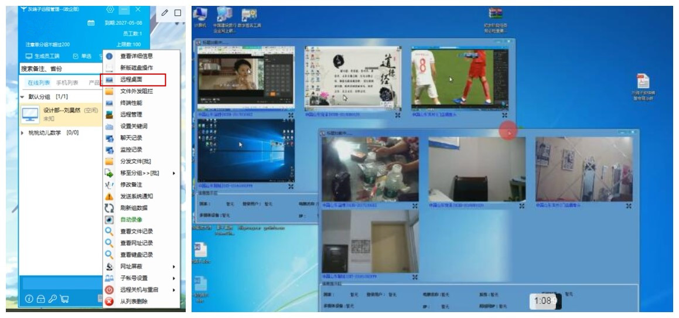
Task: Switch to the 手机列表 tab
Action: 67,83
